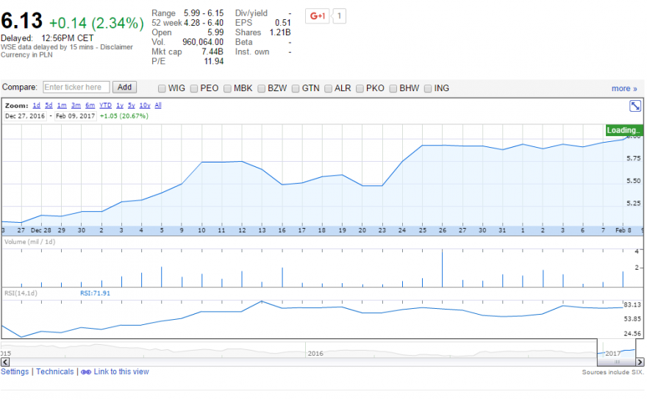Set chart zoom to 1d
Screen dimensions: 647x400
(x=36, y=106)
